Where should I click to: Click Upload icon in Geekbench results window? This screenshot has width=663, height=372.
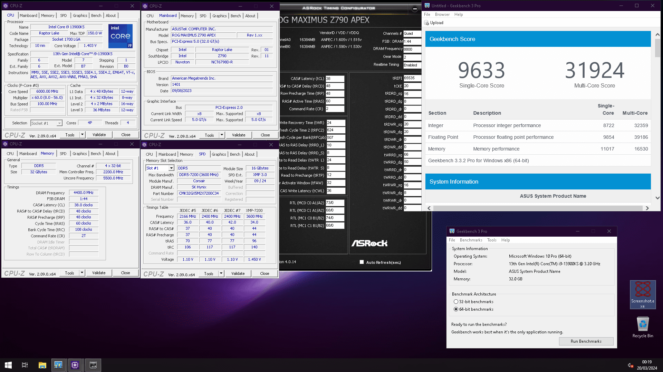pos(427,23)
